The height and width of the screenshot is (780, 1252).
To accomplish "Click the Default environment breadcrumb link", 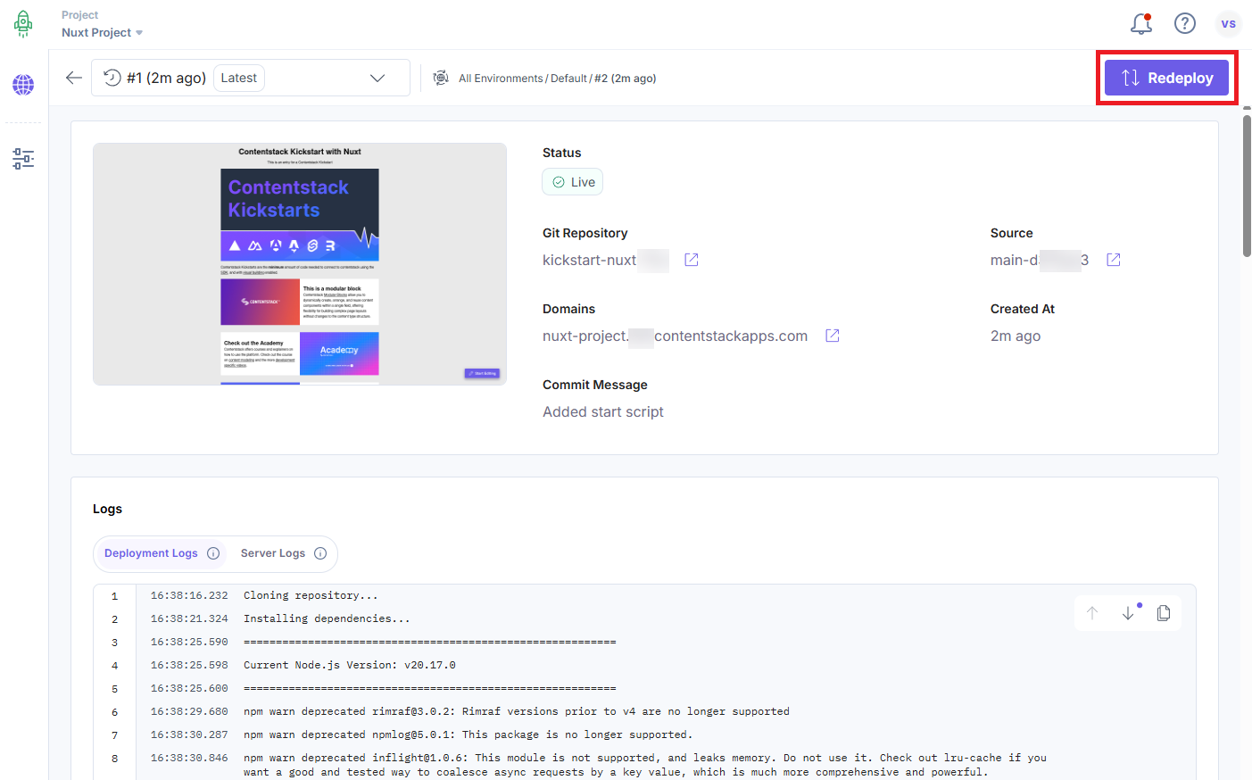I will (x=568, y=79).
